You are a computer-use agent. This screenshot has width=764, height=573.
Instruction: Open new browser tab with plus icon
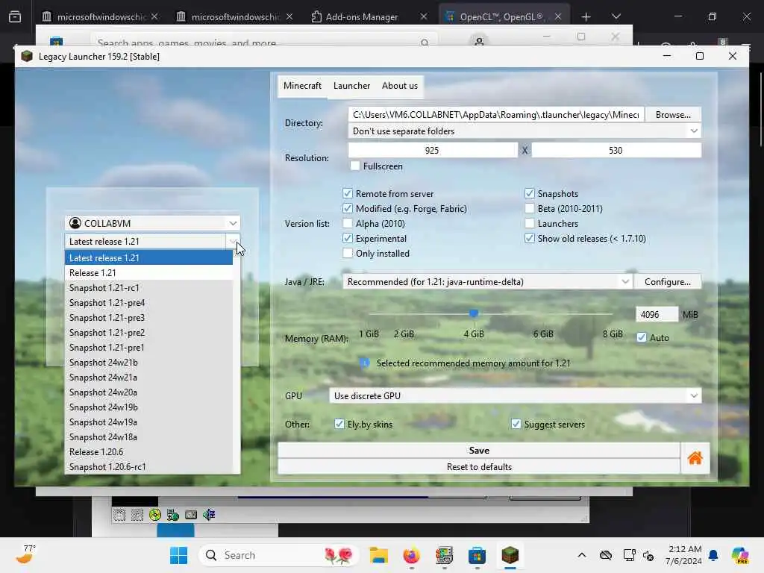click(x=586, y=17)
